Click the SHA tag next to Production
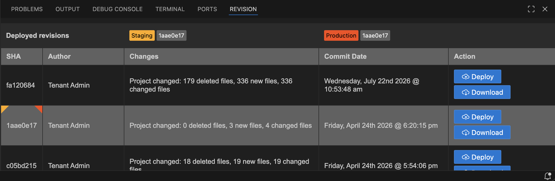Screen dimensions: 555x181 pos(375,35)
